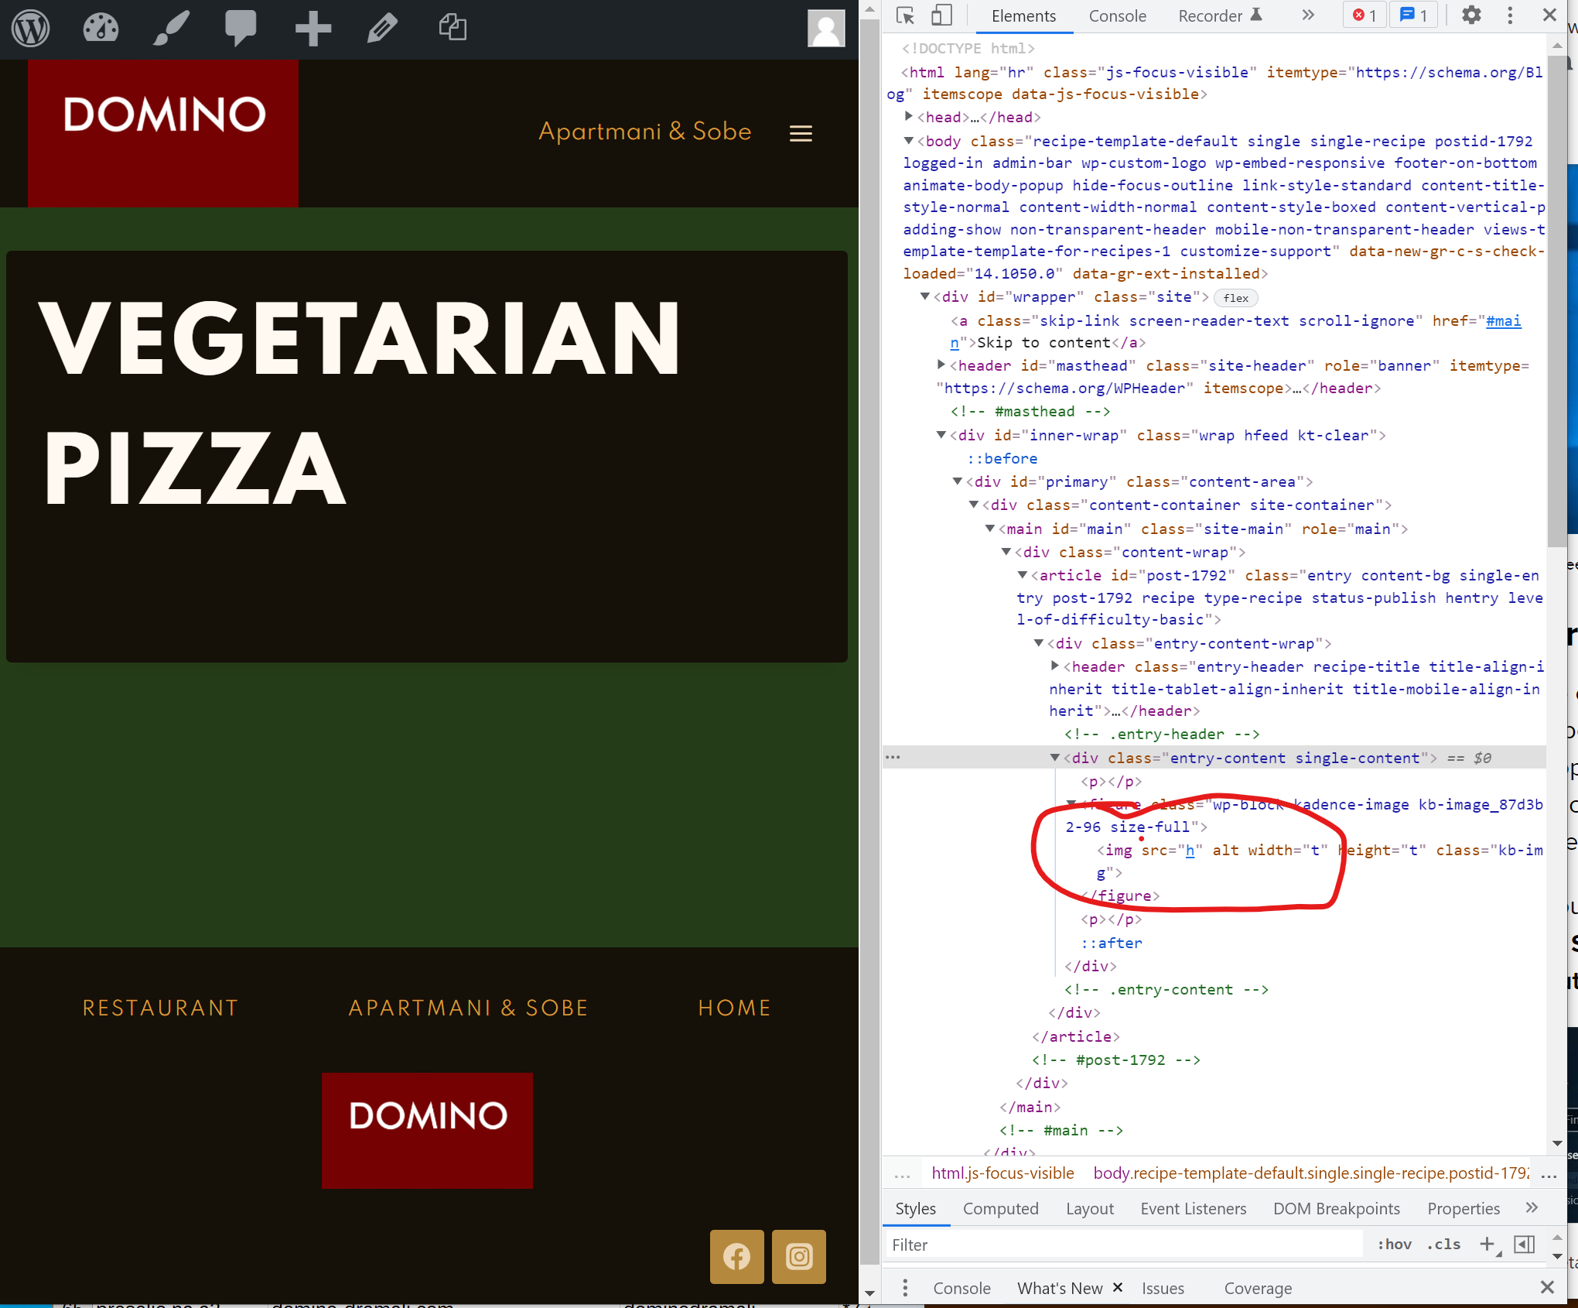
Task: Collapse the article#post-1792 node
Action: pyautogui.click(x=1023, y=575)
